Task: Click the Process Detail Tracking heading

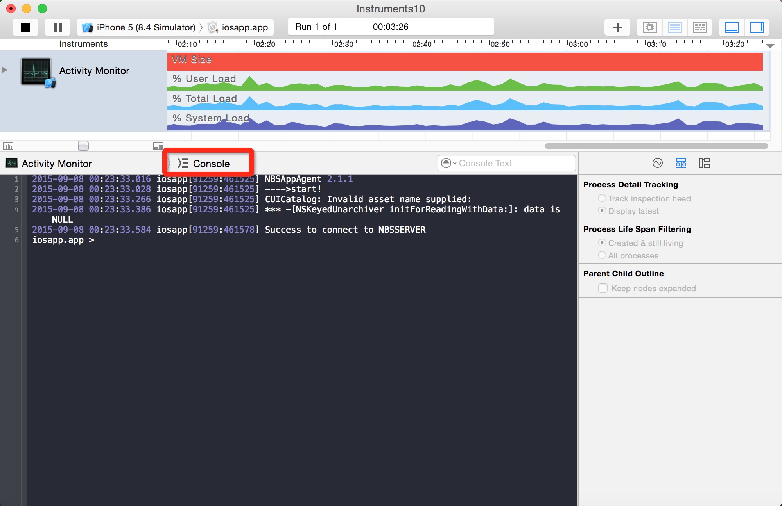Action: pos(630,185)
